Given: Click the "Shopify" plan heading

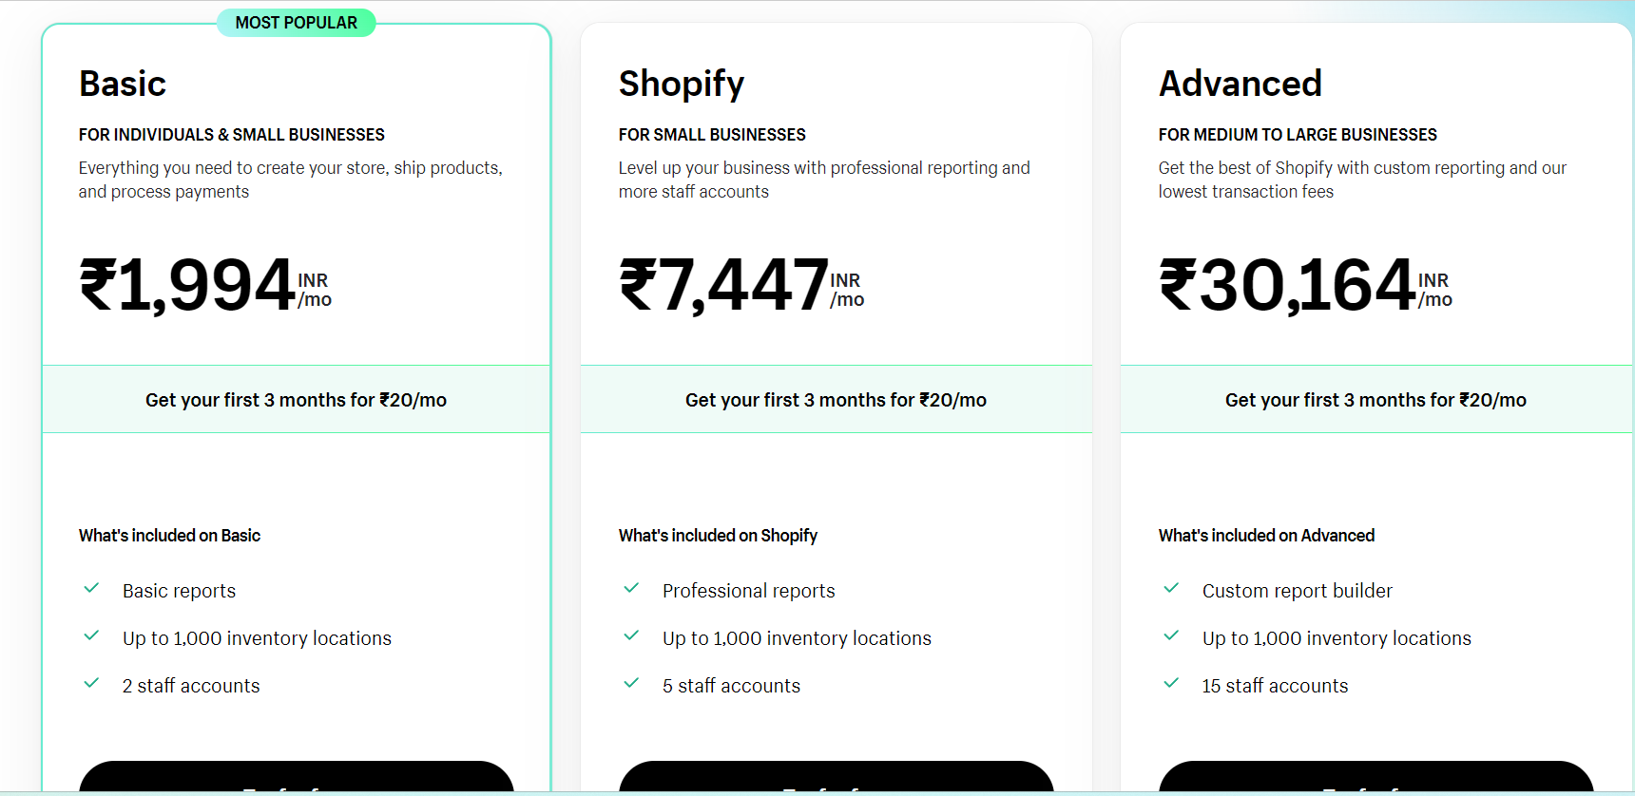Looking at the screenshot, I should [681, 84].
